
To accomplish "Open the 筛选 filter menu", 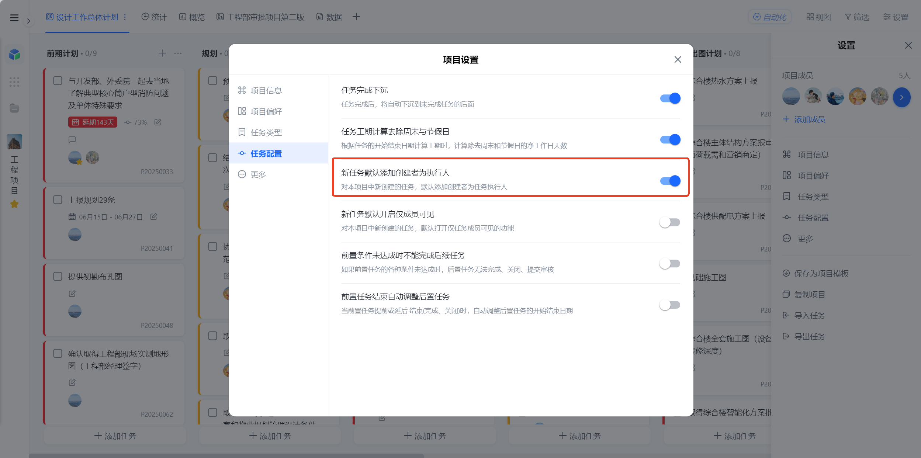I will pyautogui.click(x=857, y=17).
